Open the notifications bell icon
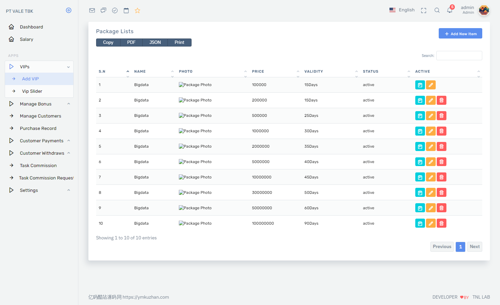The image size is (500, 305). click(450, 10)
